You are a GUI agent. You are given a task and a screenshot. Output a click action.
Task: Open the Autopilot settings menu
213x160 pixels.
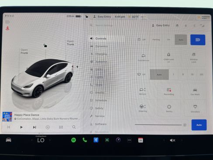[99, 62]
